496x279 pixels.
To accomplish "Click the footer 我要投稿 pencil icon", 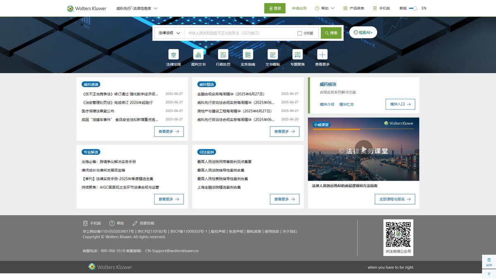I will (135, 223).
